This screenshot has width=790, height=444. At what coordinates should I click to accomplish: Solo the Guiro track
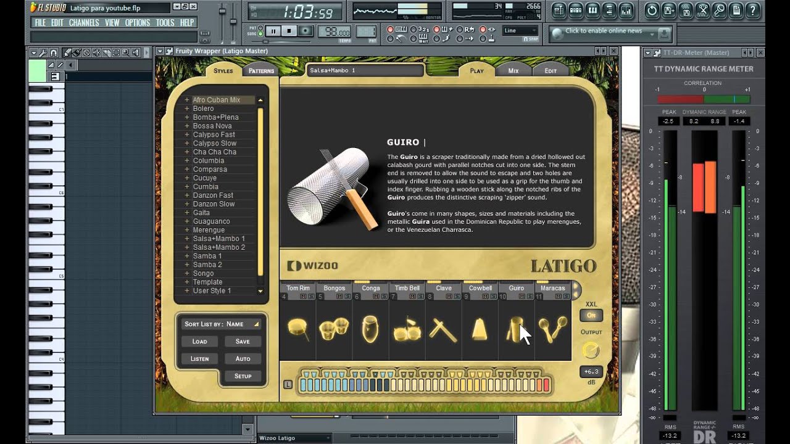pyautogui.click(x=530, y=296)
